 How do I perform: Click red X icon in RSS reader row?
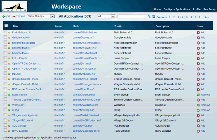tap(198, 90)
